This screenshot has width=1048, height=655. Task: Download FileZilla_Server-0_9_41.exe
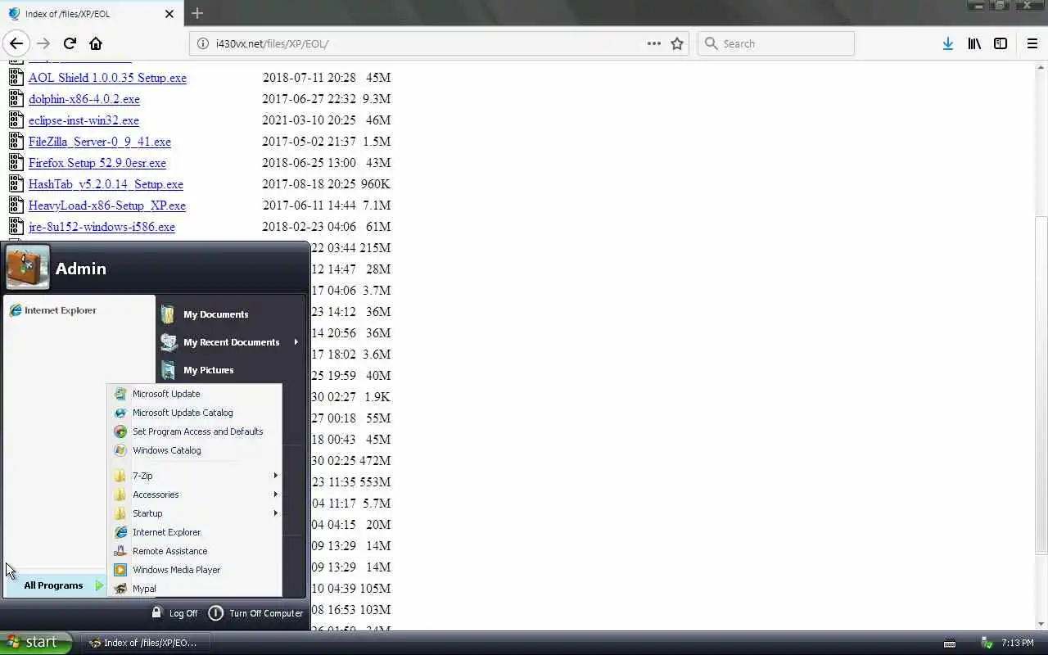(x=100, y=142)
